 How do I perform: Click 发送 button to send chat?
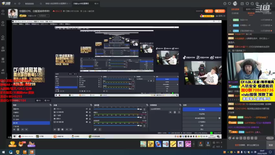point(271,145)
